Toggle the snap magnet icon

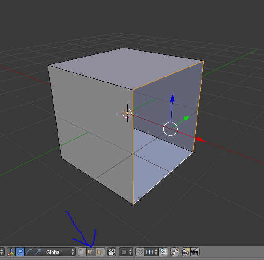[x=140, y=252]
